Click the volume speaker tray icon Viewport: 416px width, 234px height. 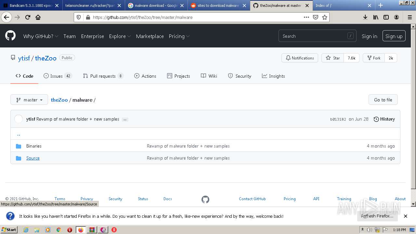(370, 230)
